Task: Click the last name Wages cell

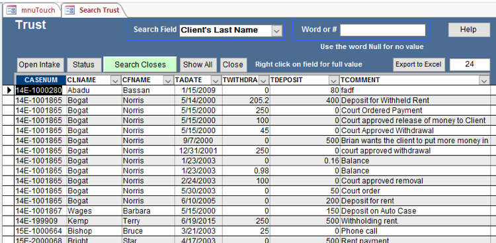Action: pos(94,211)
